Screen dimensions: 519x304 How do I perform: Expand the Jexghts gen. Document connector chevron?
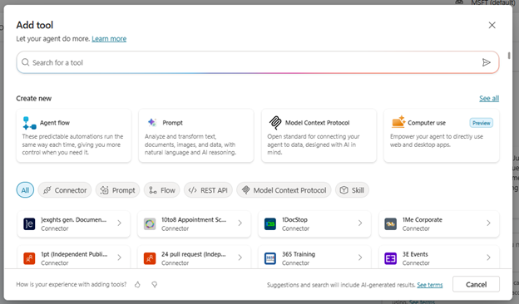(x=120, y=223)
